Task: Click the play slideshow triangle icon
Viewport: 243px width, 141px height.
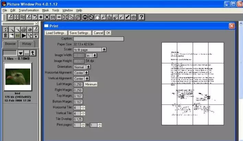Action: [x=24, y=35]
